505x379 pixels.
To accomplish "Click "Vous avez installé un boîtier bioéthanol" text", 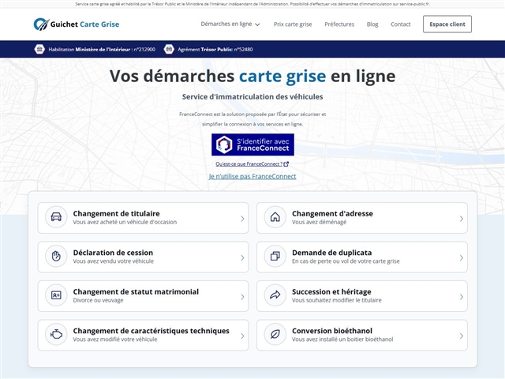I will point(342,339).
